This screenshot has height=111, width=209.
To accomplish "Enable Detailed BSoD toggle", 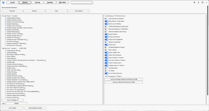I will [107, 68].
